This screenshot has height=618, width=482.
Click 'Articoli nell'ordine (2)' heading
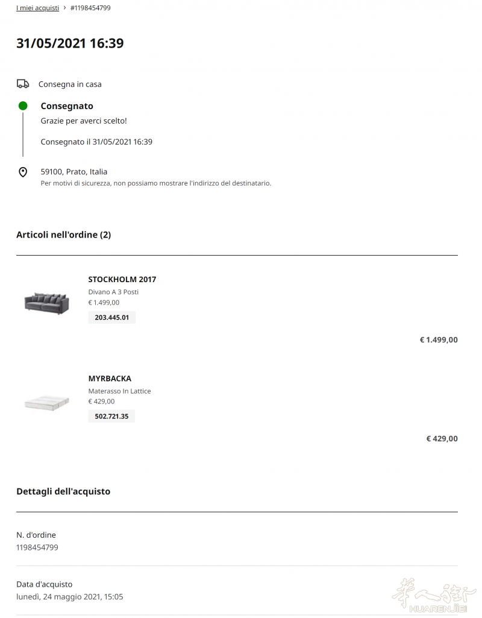64,235
